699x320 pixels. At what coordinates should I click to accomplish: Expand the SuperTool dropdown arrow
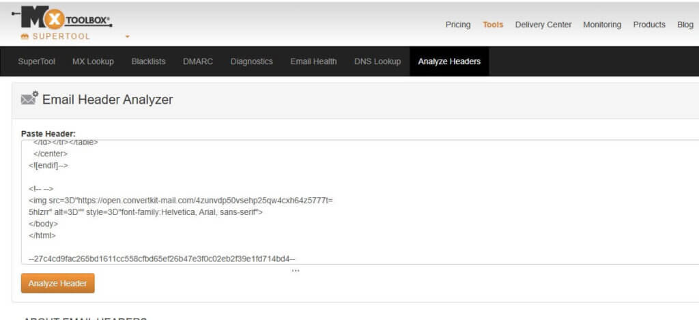coord(127,37)
